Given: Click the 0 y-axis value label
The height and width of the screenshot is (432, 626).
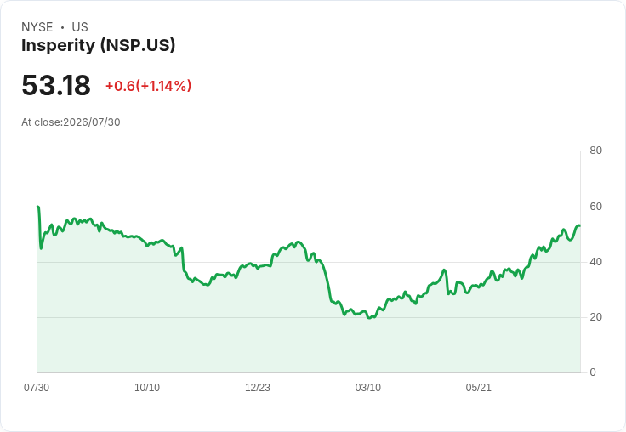Looking at the screenshot, I should coord(593,372).
